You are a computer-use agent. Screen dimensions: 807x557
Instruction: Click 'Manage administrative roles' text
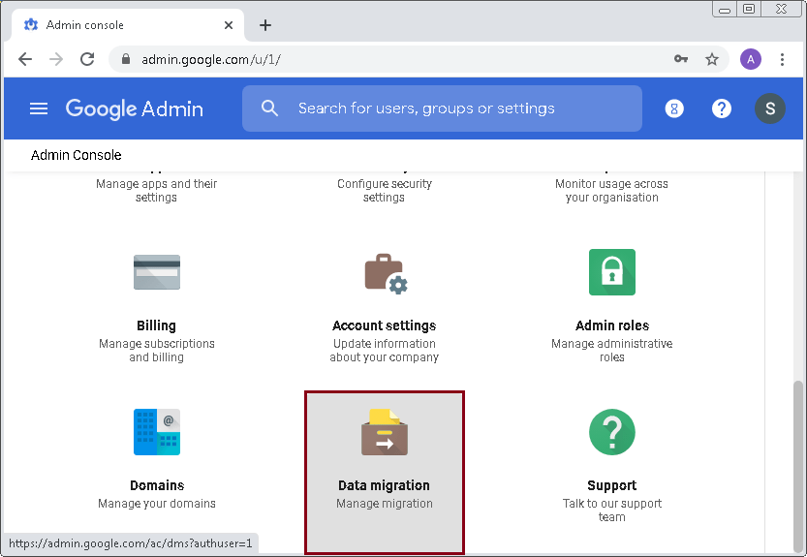[612, 350]
